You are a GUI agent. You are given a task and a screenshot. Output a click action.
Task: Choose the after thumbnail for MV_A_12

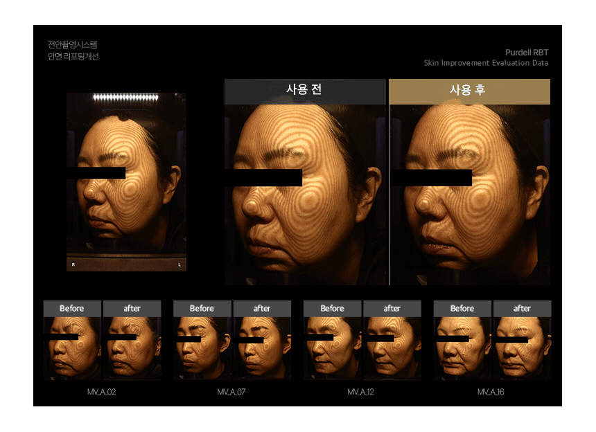coord(392,348)
